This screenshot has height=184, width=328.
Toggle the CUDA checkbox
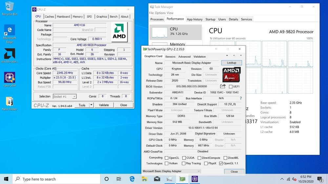point(184,158)
